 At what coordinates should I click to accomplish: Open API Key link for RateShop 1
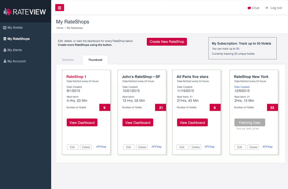pyautogui.click(x=101, y=147)
